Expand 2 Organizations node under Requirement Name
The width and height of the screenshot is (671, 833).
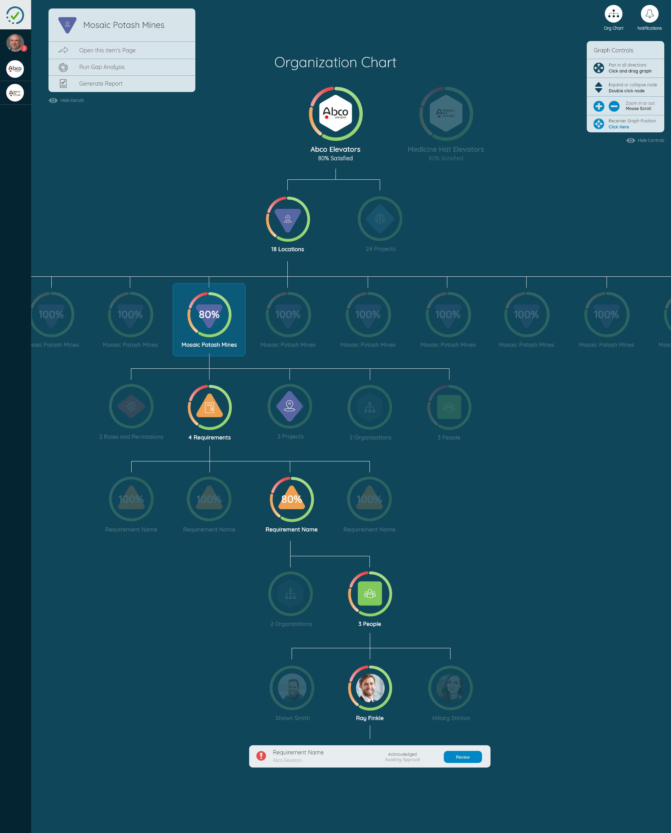(291, 594)
